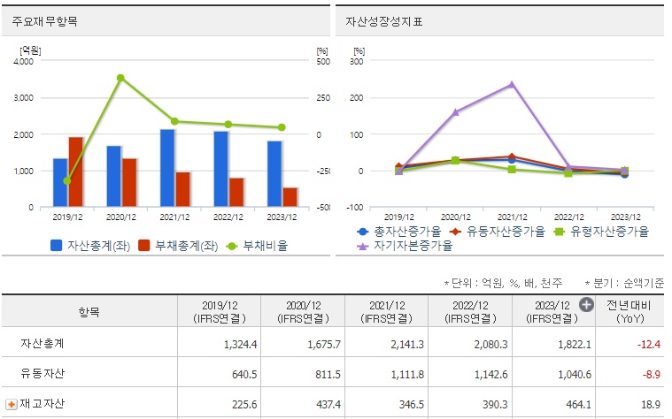The image size is (672, 419).
Task: Select the 자산성장성지표 panel title
Action: (x=384, y=21)
